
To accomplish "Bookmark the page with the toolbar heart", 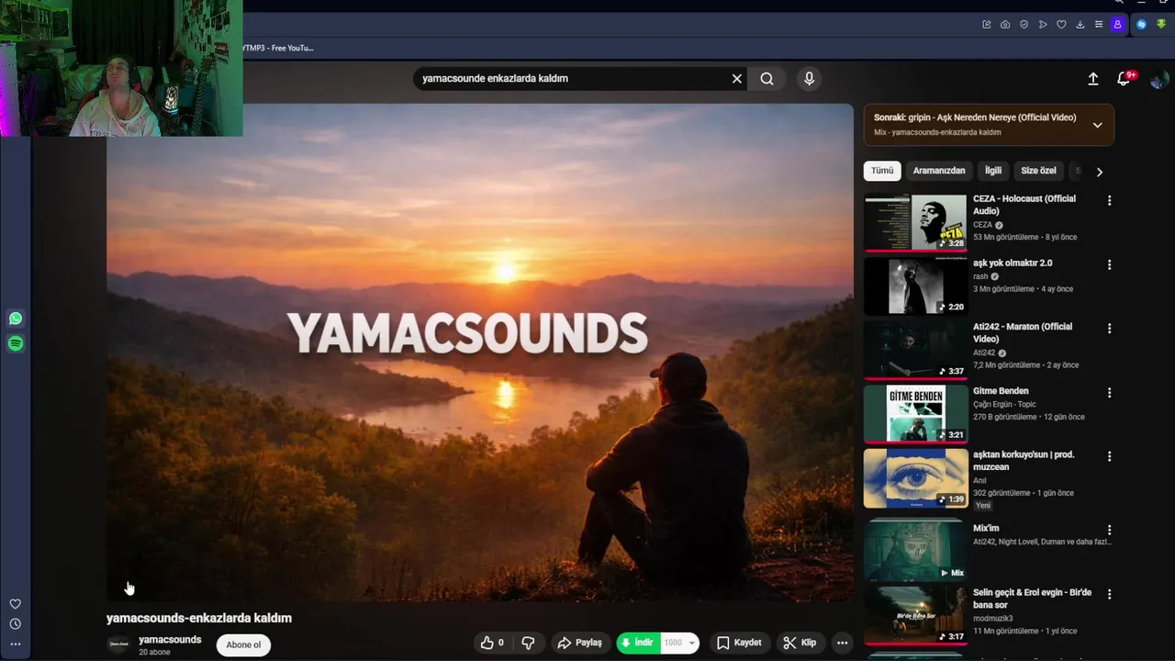I will point(1061,25).
